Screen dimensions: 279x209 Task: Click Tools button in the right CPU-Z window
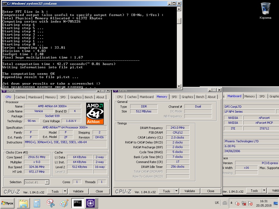[254, 191]
